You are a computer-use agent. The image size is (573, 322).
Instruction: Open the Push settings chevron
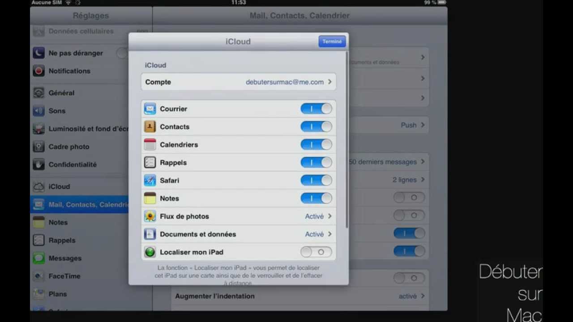423,125
